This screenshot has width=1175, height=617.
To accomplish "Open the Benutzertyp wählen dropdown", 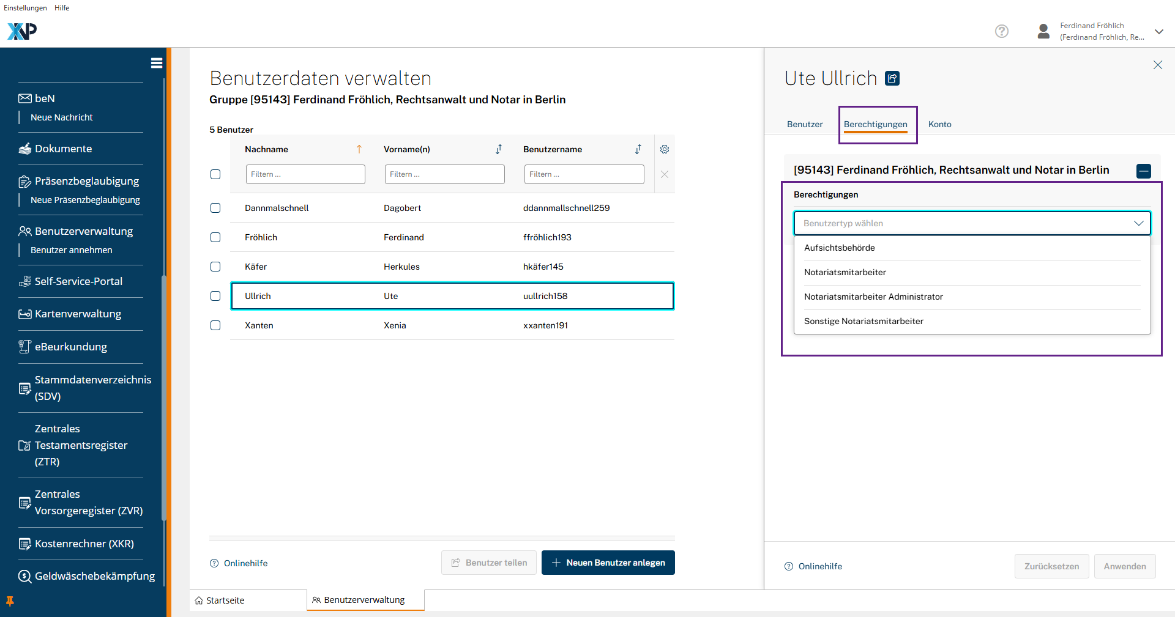I will tap(972, 223).
